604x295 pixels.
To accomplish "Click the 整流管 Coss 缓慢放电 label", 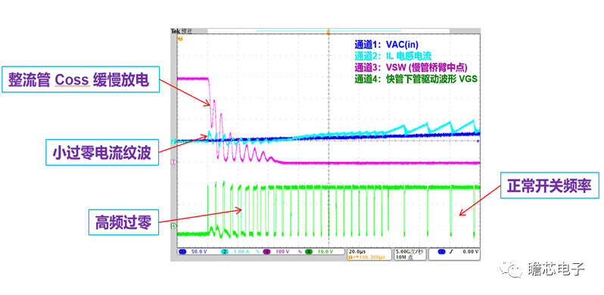I will 80,80.
